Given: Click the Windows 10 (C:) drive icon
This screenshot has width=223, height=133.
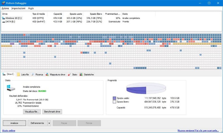Looking at the screenshot, I should (x=3, y=18).
